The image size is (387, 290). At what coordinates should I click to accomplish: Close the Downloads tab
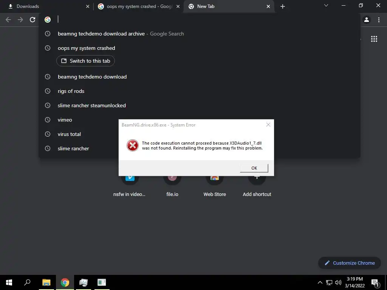pos(87,6)
